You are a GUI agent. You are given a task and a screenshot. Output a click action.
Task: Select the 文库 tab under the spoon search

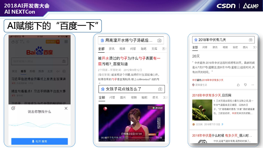(x=154, y=49)
